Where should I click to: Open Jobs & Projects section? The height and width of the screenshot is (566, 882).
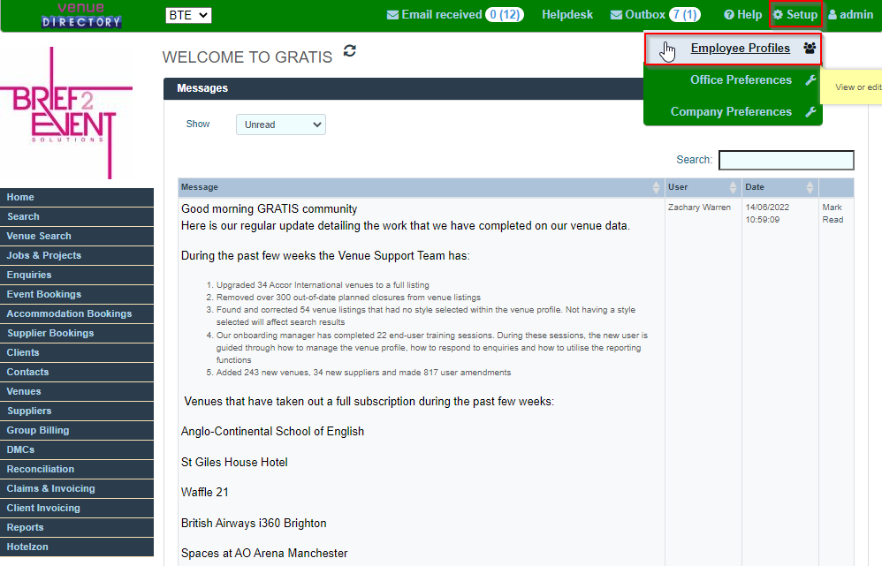click(x=77, y=255)
